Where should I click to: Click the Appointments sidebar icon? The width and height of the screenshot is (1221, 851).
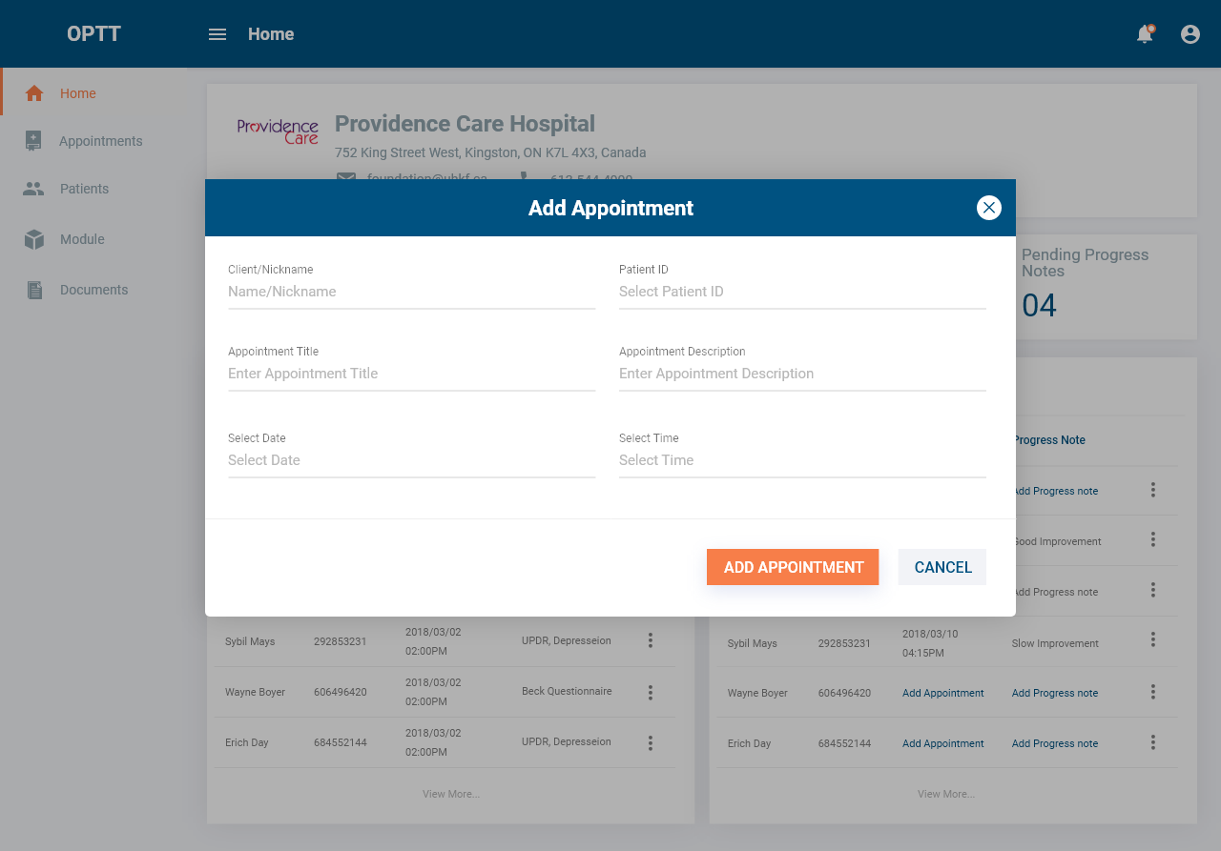click(x=34, y=141)
